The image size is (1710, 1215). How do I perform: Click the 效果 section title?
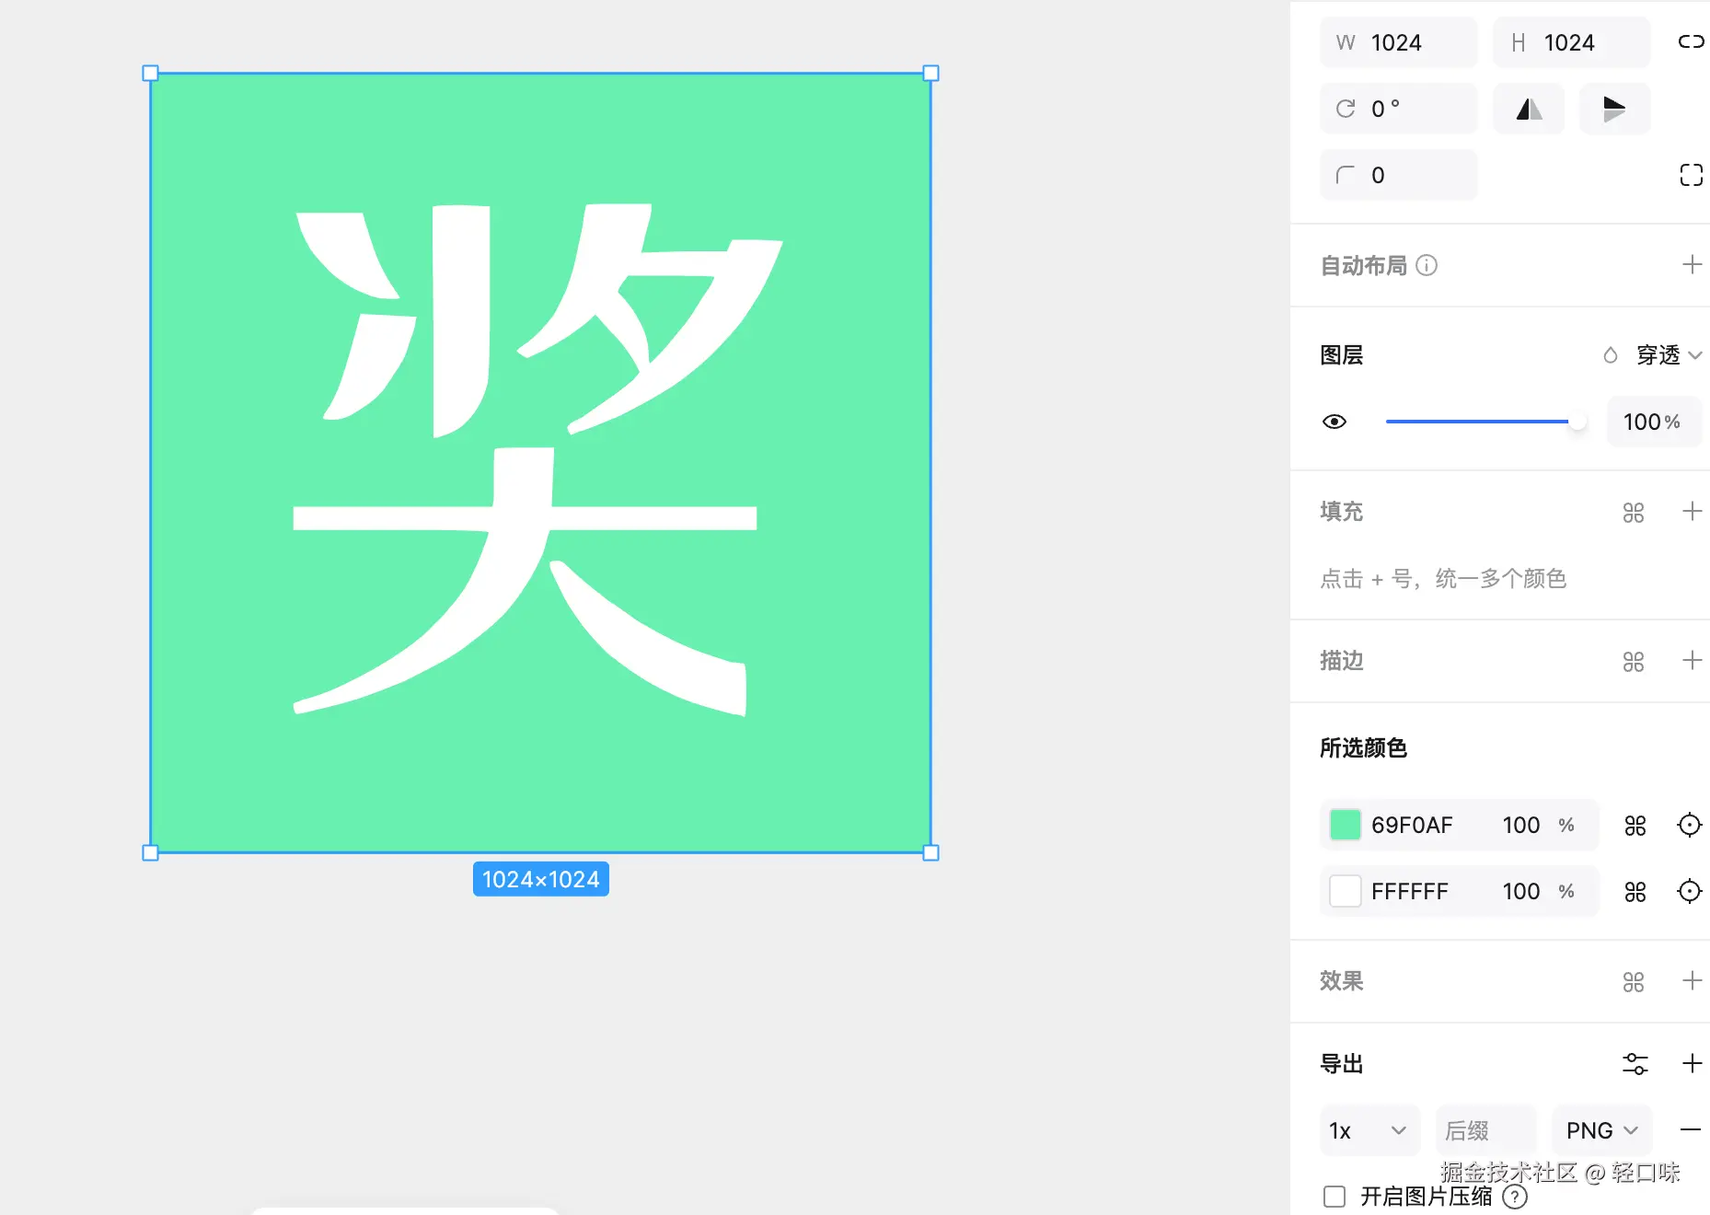click(1342, 981)
